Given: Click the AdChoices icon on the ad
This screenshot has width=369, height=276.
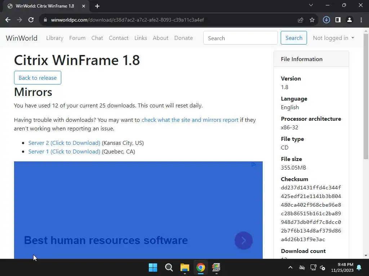Looking at the screenshot, I should [254, 165].
